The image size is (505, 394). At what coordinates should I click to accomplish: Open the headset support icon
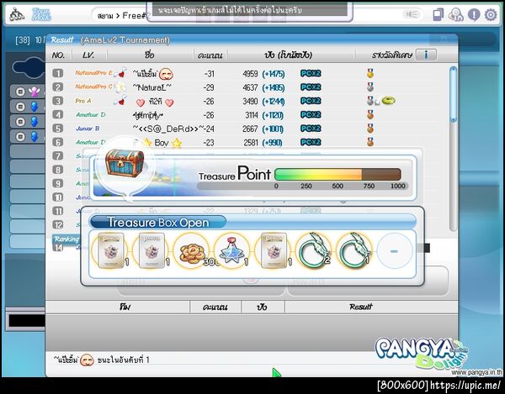click(x=455, y=14)
